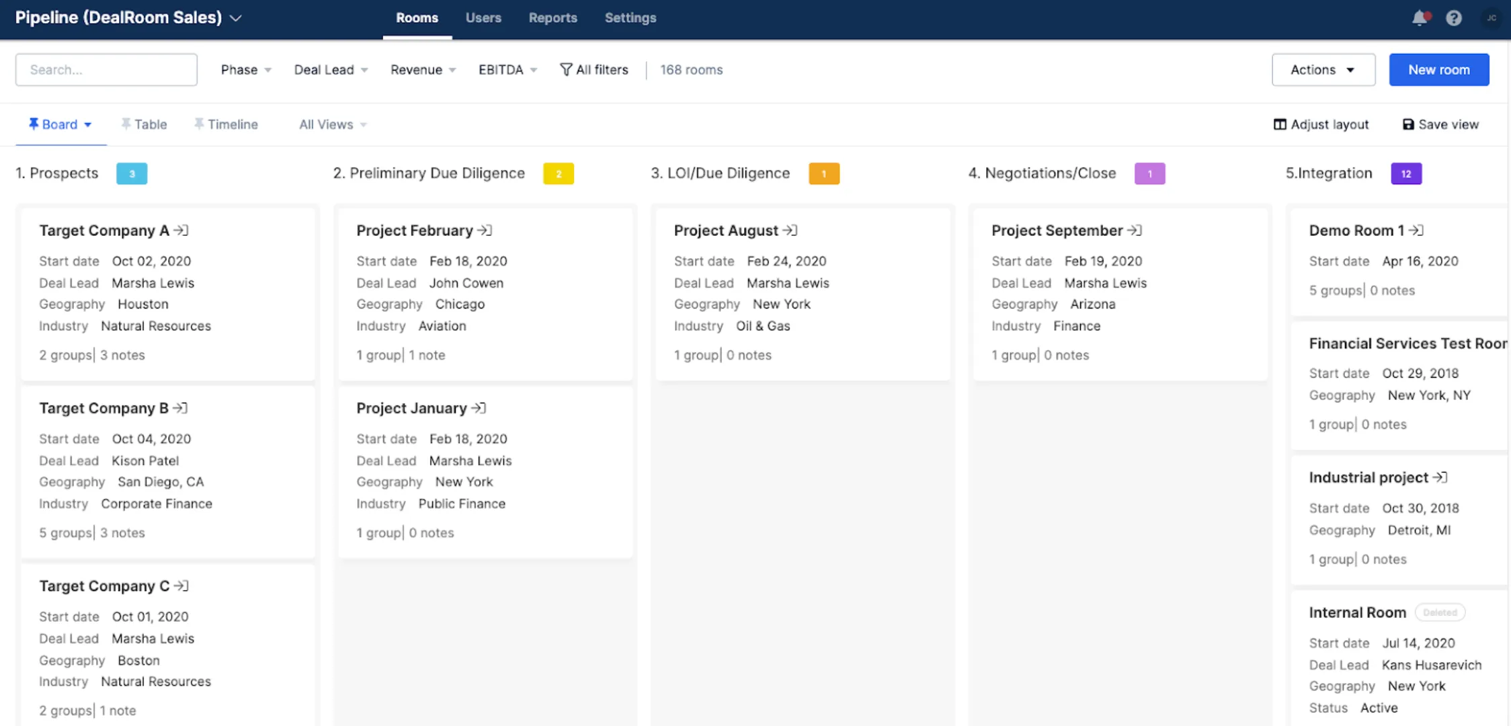Screen dimensions: 1511x726
Task: Switch to the Users tab
Action: click(483, 18)
